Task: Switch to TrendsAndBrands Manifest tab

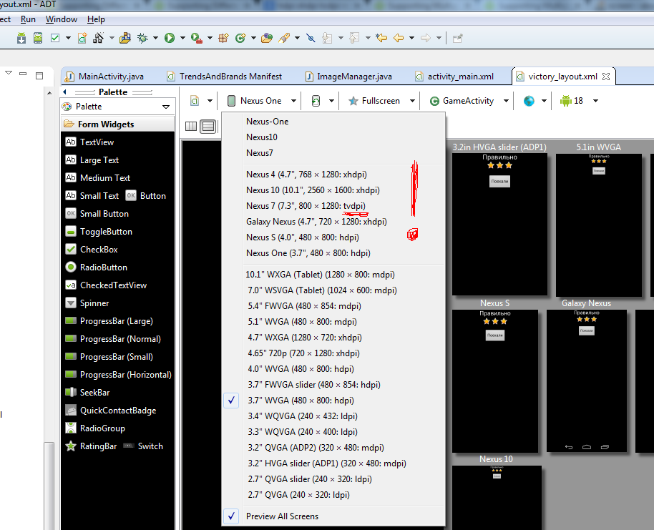Action: (x=225, y=77)
